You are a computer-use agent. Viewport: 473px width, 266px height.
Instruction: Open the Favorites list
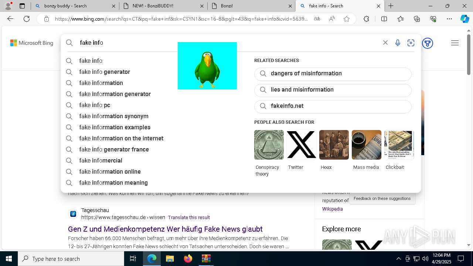tap(401, 19)
